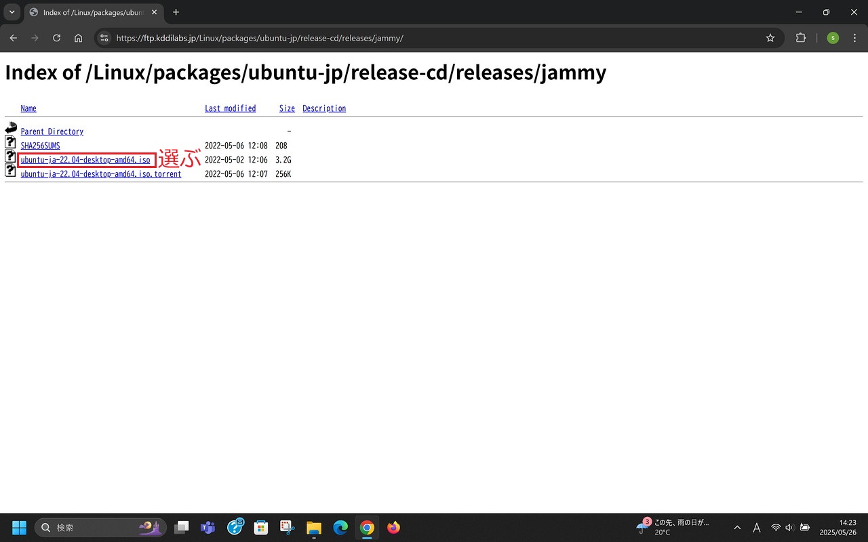Screen dimensions: 868x542
Task: Click the IME input mode indicator A
Action: coord(757,527)
